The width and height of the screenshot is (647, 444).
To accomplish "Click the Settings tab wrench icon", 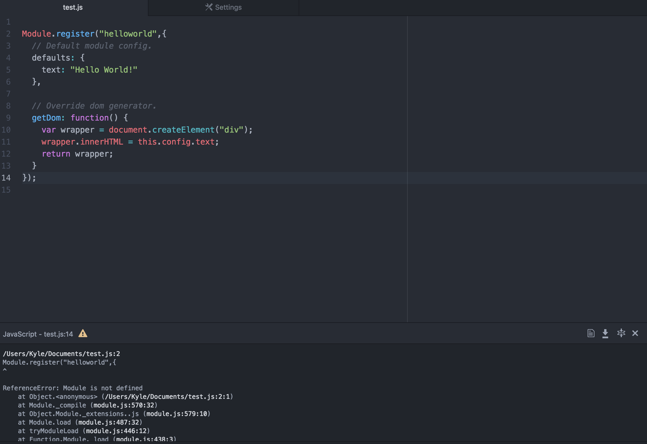I will 209,7.
